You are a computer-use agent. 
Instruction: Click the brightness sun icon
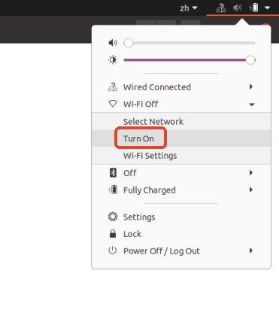click(x=113, y=60)
